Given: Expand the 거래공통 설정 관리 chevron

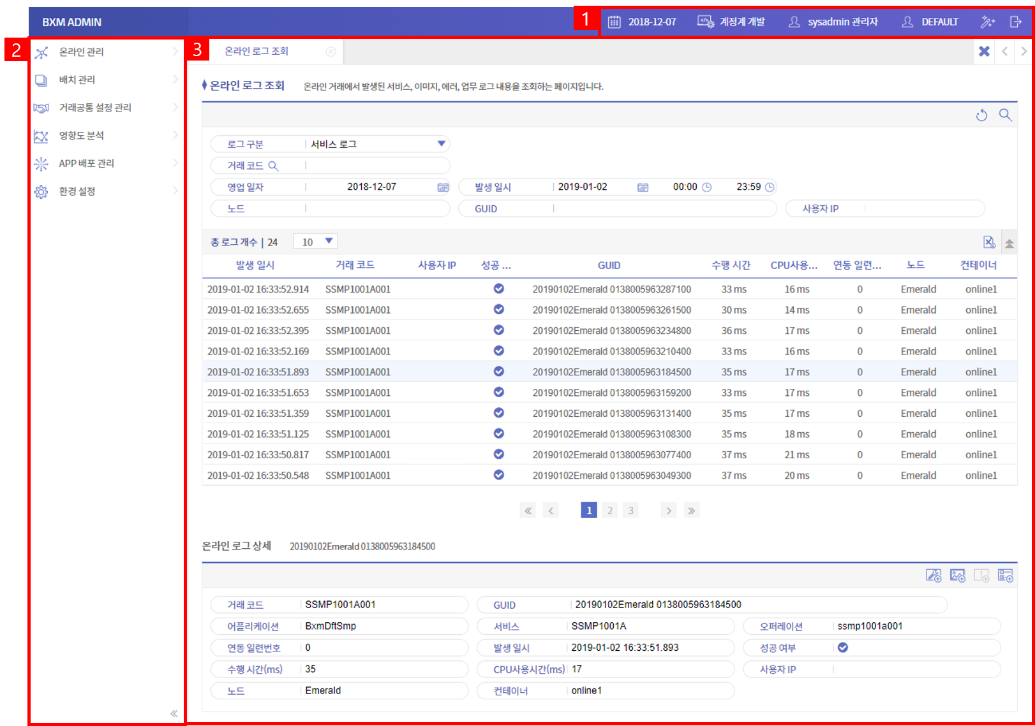Looking at the screenshot, I should (x=175, y=107).
